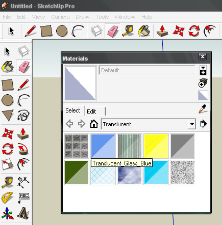Select the Polygon triangle tool
222x225 pixels.
(x=8, y=116)
